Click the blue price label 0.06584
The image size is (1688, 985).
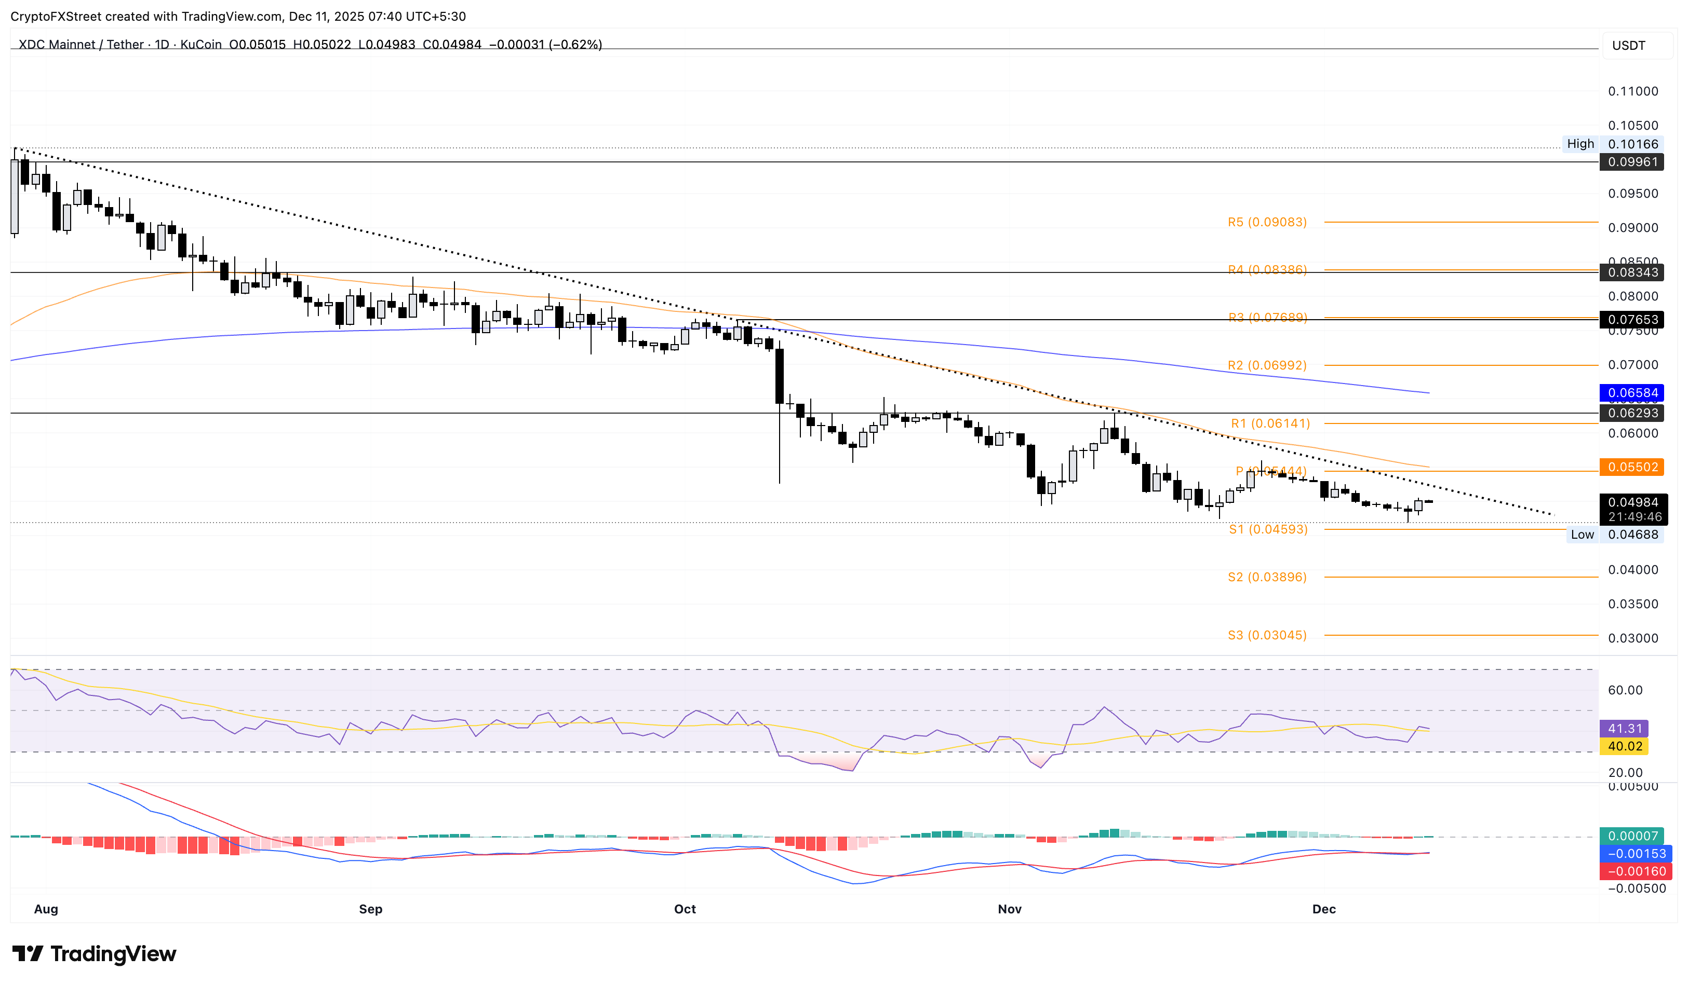click(x=1632, y=392)
